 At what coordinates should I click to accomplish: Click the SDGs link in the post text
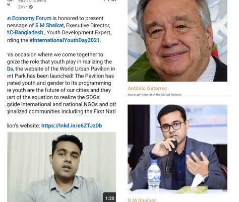pos(10,69)
